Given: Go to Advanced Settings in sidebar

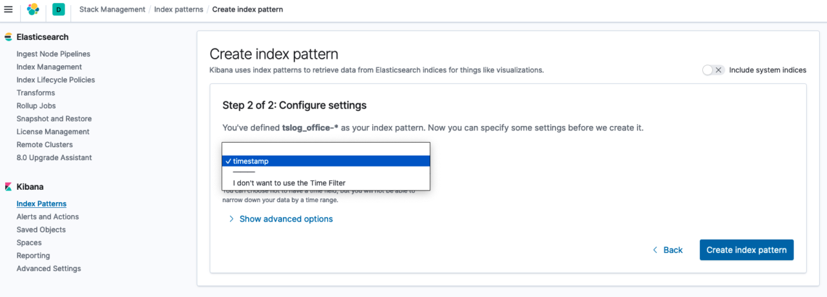Looking at the screenshot, I should (x=49, y=269).
